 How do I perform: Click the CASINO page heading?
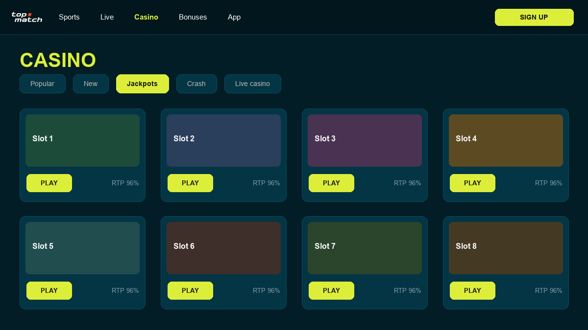[58, 60]
